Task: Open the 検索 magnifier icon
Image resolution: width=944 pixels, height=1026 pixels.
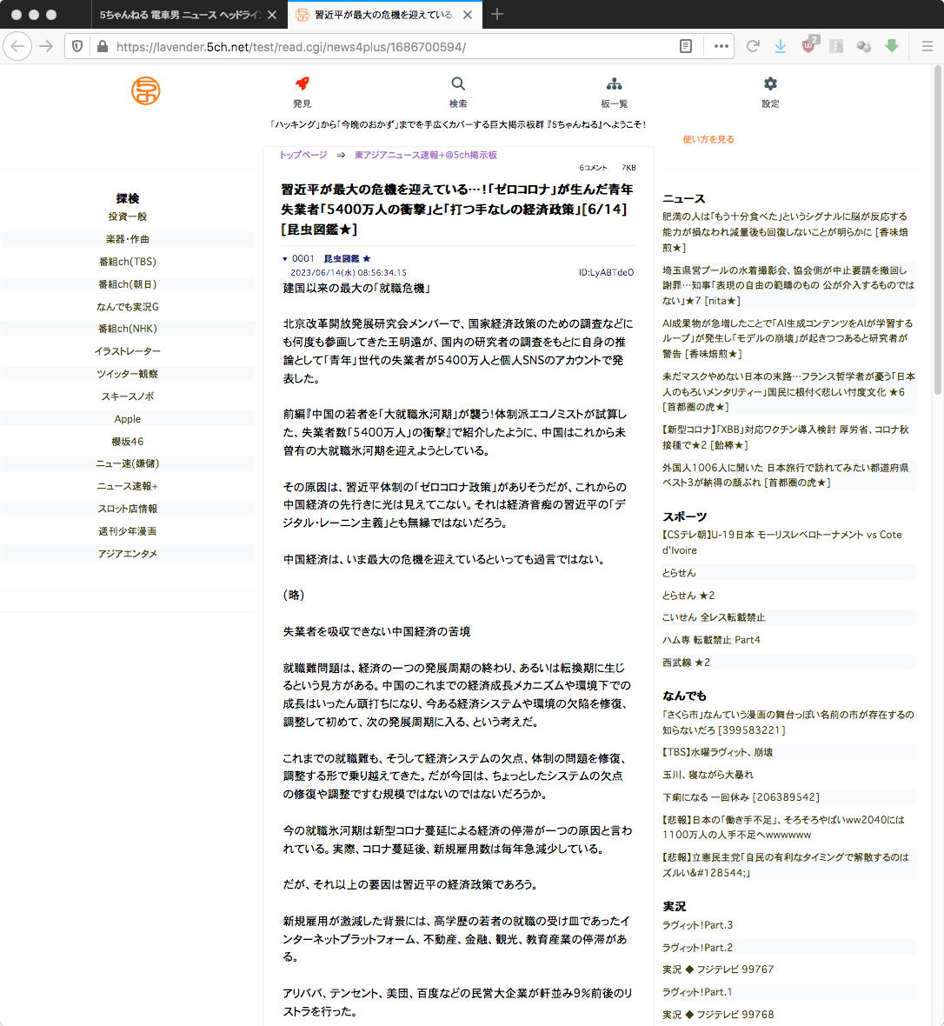Action: pos(458,83)
